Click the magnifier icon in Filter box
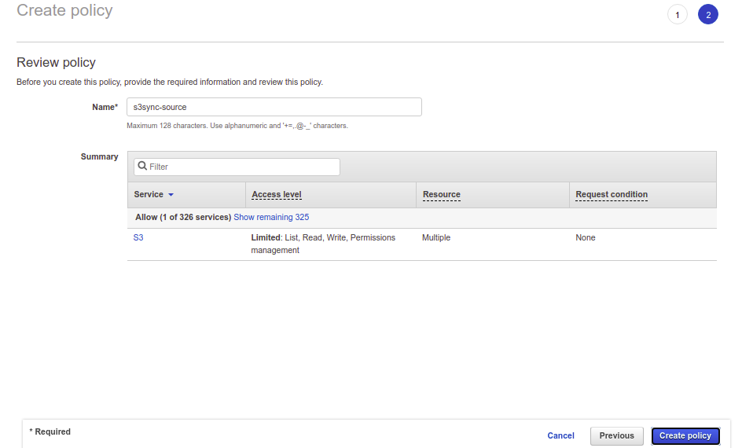This screenshot has height=448, width=742. (x=142, y=167)
